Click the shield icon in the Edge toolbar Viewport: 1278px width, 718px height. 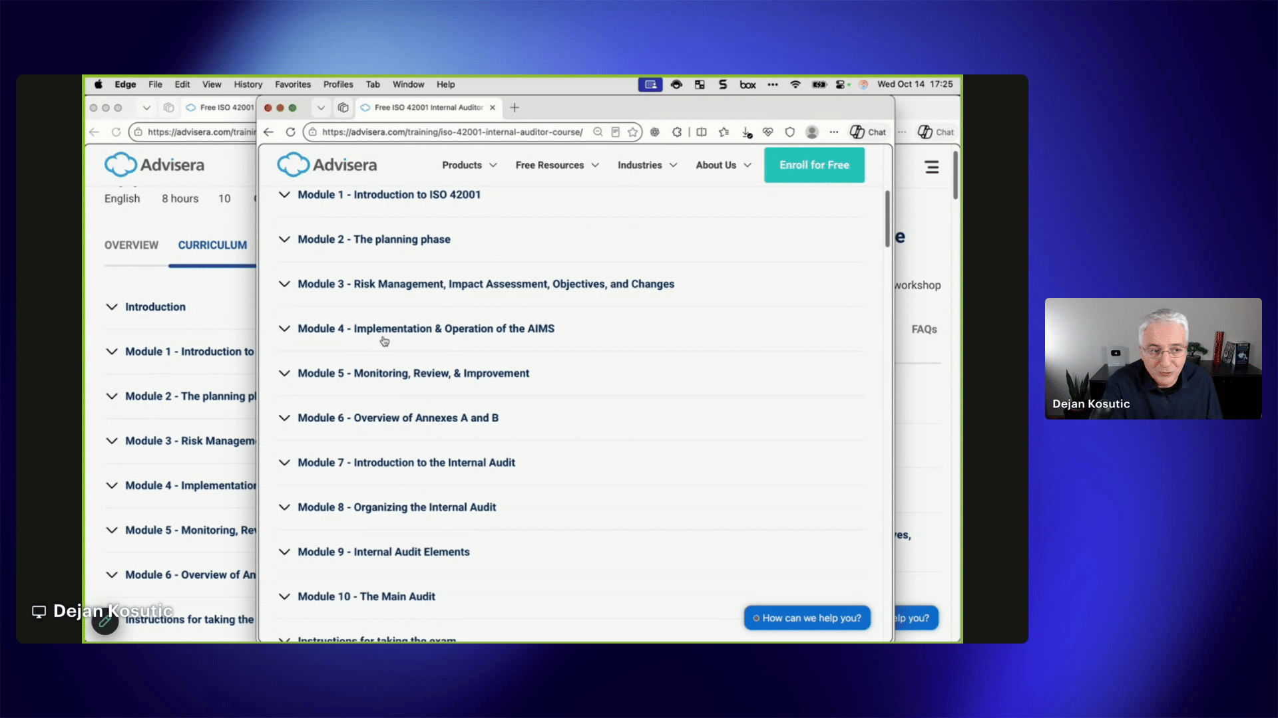790,132
